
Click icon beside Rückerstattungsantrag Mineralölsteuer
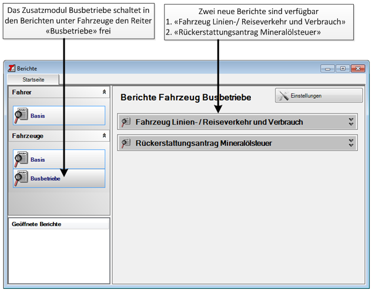(126, 143)
